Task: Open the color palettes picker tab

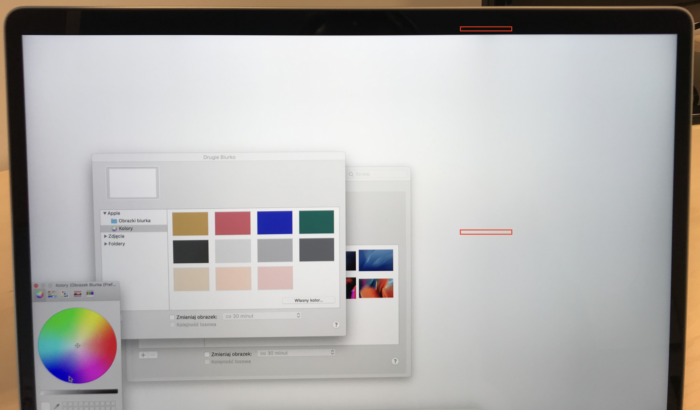Action: 65,294
